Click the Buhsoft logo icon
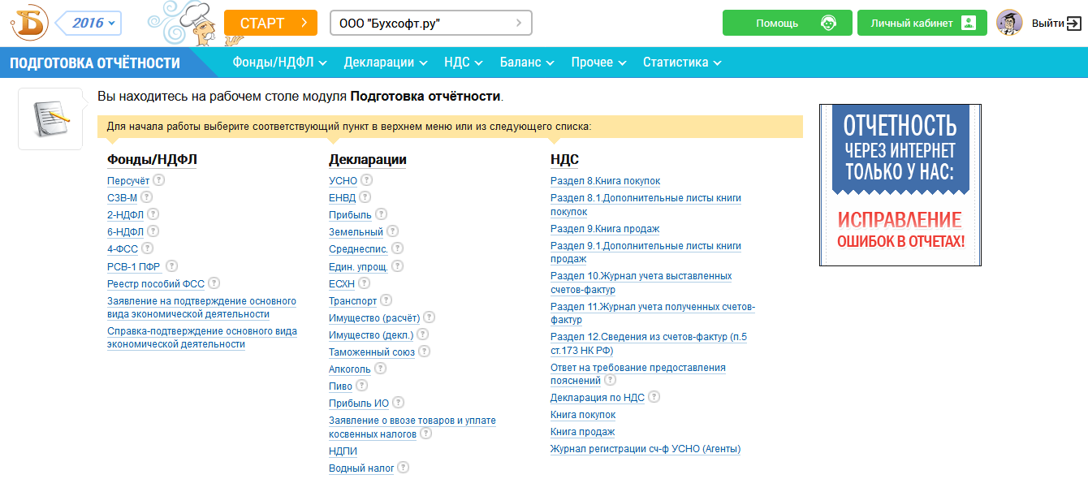 (29, 23)
